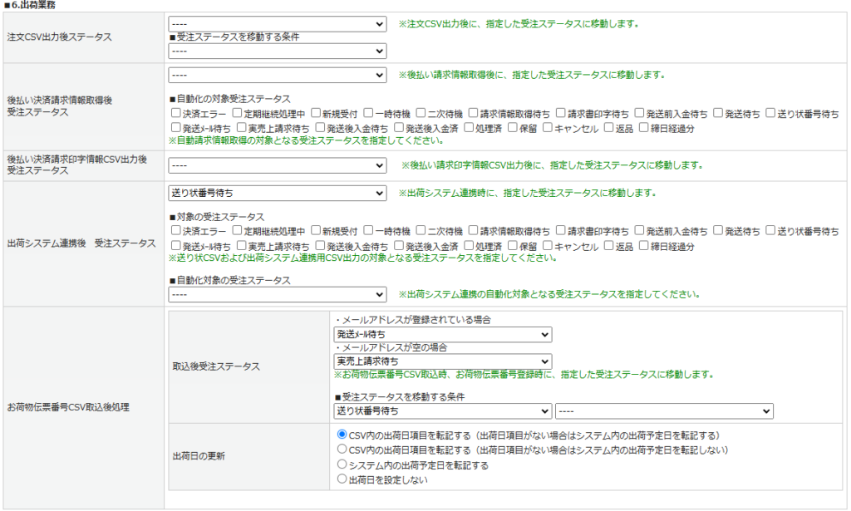Expand the 自動化対象の受注ステータス dropdown
This screenshot has height=511, width=851.
coord(278,295)
